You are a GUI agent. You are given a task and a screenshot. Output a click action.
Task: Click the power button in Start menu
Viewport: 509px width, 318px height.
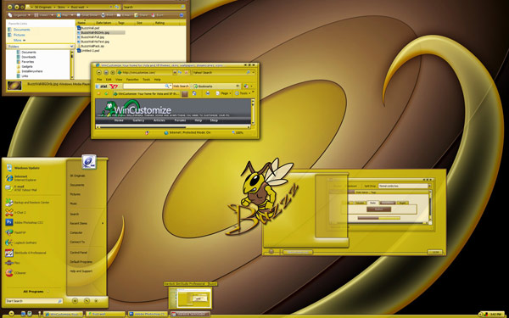point(75,301)
